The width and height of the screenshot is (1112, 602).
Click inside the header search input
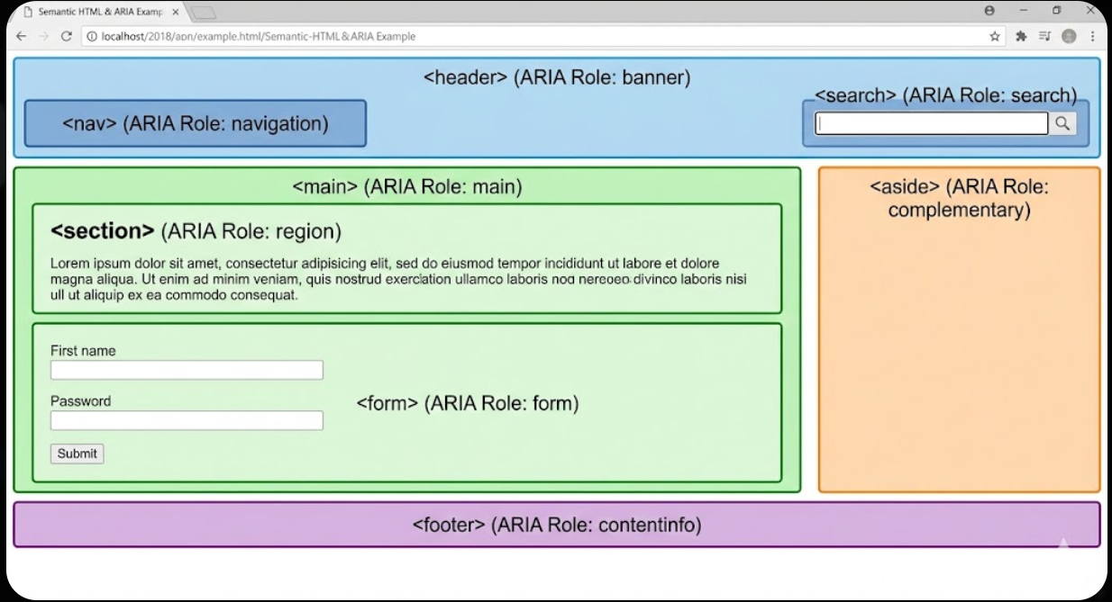click(x=928, y=123)
